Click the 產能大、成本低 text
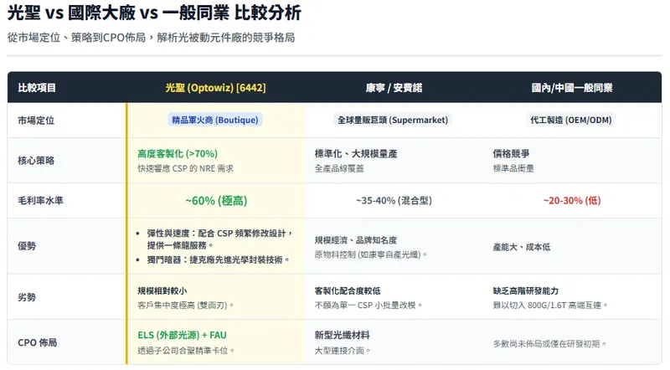670x370 pixels. (x=521, y=247)
